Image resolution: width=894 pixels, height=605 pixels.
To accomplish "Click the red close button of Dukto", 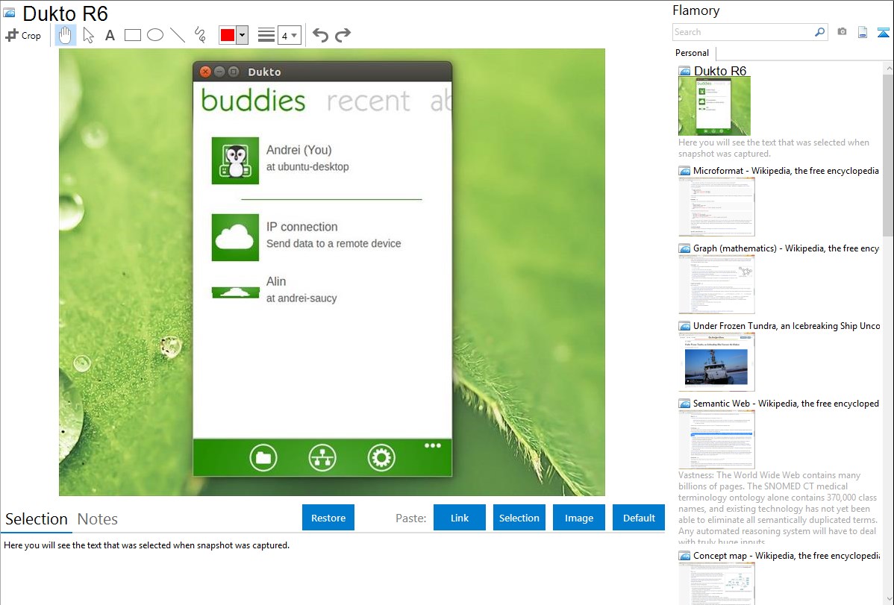I will 205,72.
